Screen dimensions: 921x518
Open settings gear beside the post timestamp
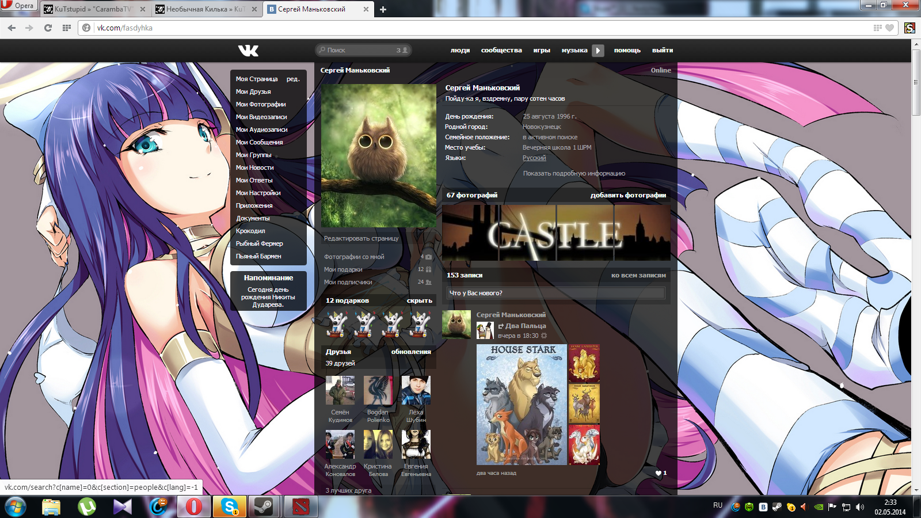coord(544,336)
